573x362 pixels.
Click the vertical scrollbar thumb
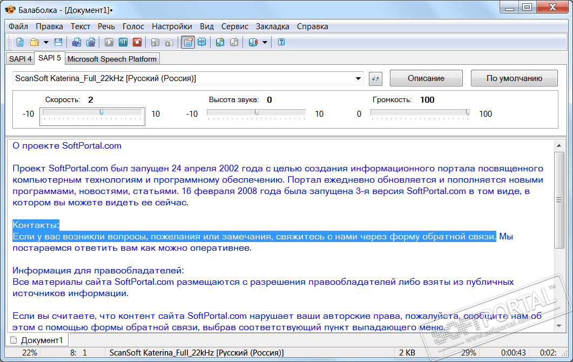(559, 200)
